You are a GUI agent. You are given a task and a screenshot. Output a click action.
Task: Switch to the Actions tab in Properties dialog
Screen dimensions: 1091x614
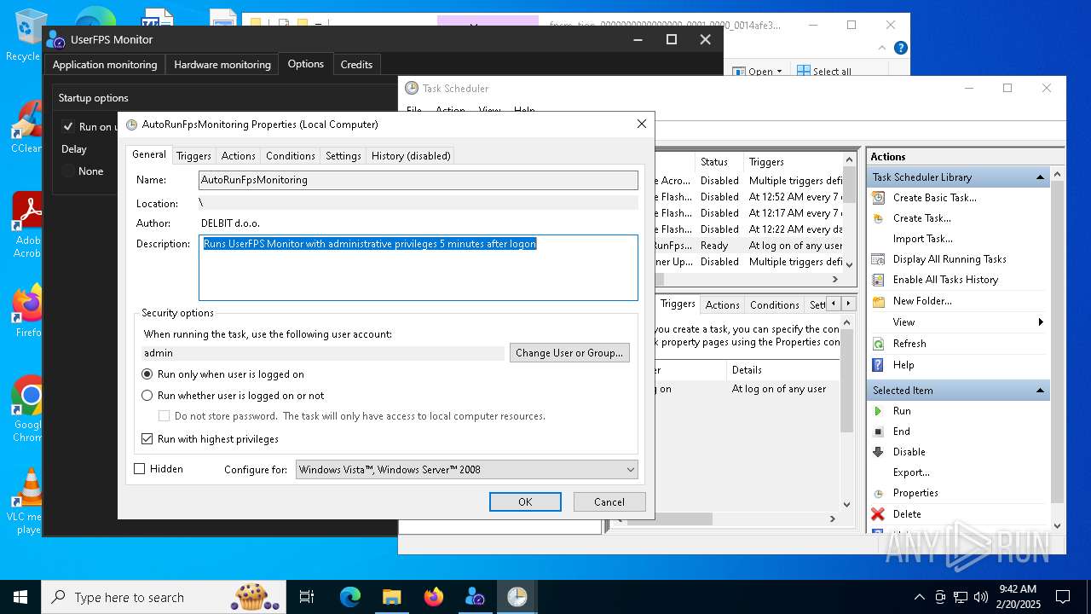pos(239,156)
